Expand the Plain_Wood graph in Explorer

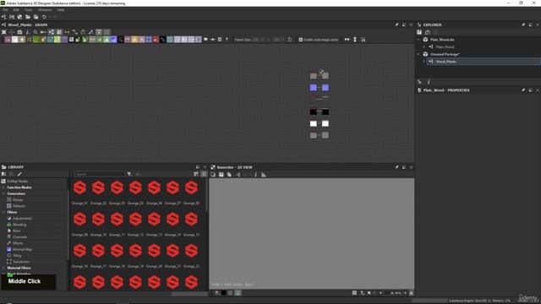pyautogui.click(x=424, y=47)
